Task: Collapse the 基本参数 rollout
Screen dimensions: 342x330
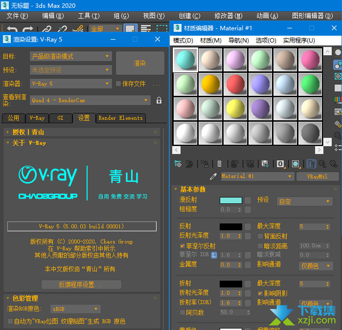Action: pyautogui.click(x=256, y=189)
